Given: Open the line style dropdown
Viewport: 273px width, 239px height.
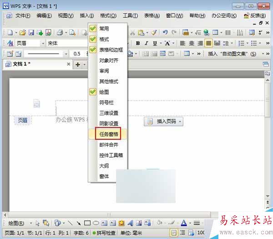Looking at the screenshot, I should 66,54.
